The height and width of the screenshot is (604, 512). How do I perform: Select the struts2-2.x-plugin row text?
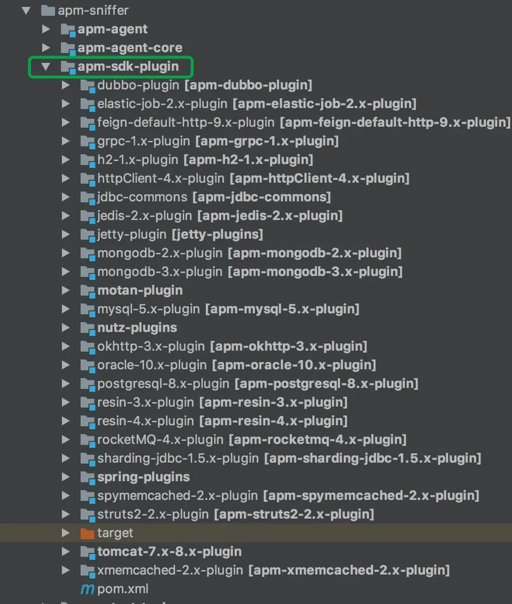[x=236, y=514]
